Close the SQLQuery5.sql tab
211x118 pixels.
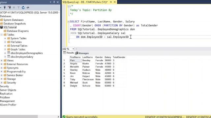115,2
